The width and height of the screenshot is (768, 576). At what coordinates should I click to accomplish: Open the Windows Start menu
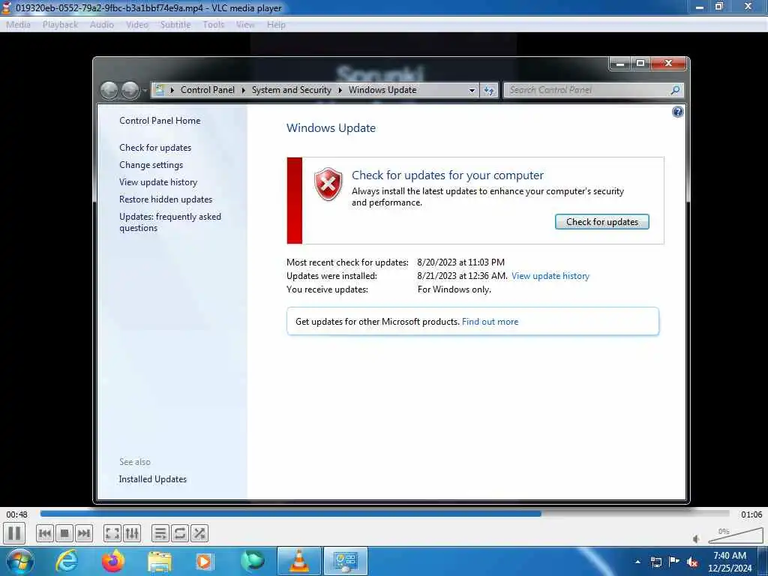pyautogui.click(x=19, y=561)
